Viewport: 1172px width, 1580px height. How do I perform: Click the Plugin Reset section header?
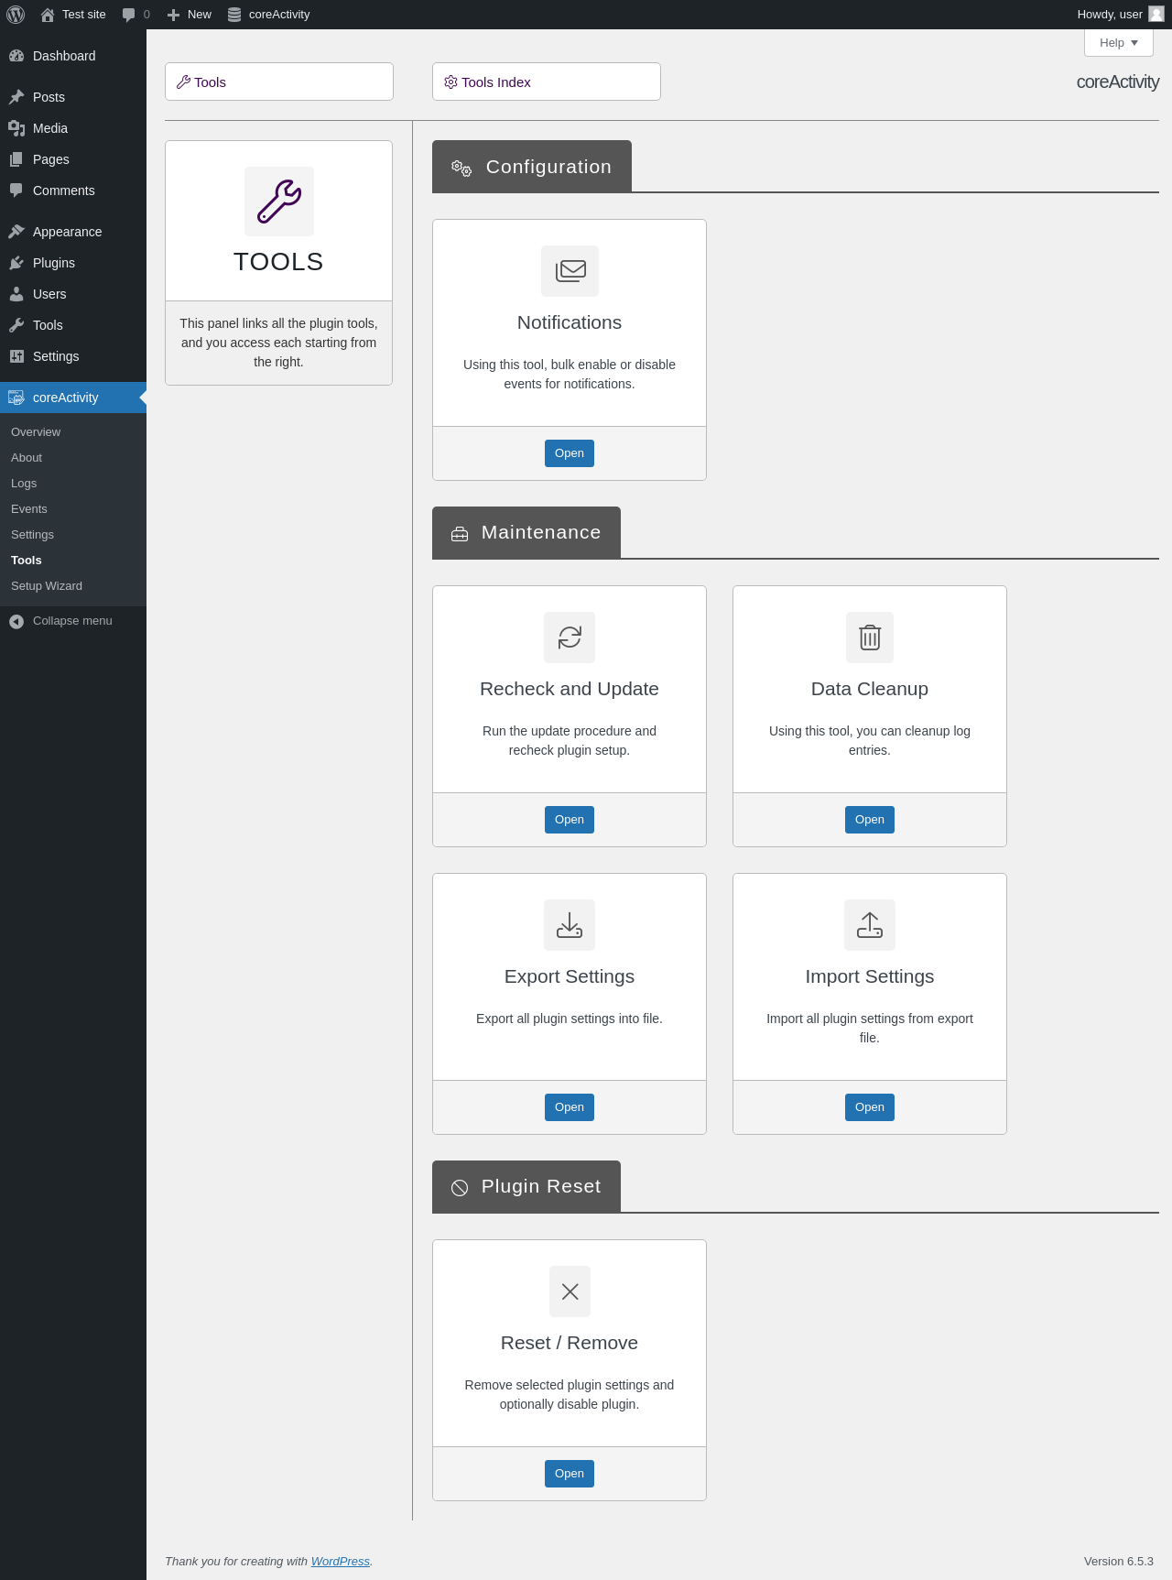pyautogui.click(x=526, y=1186)
